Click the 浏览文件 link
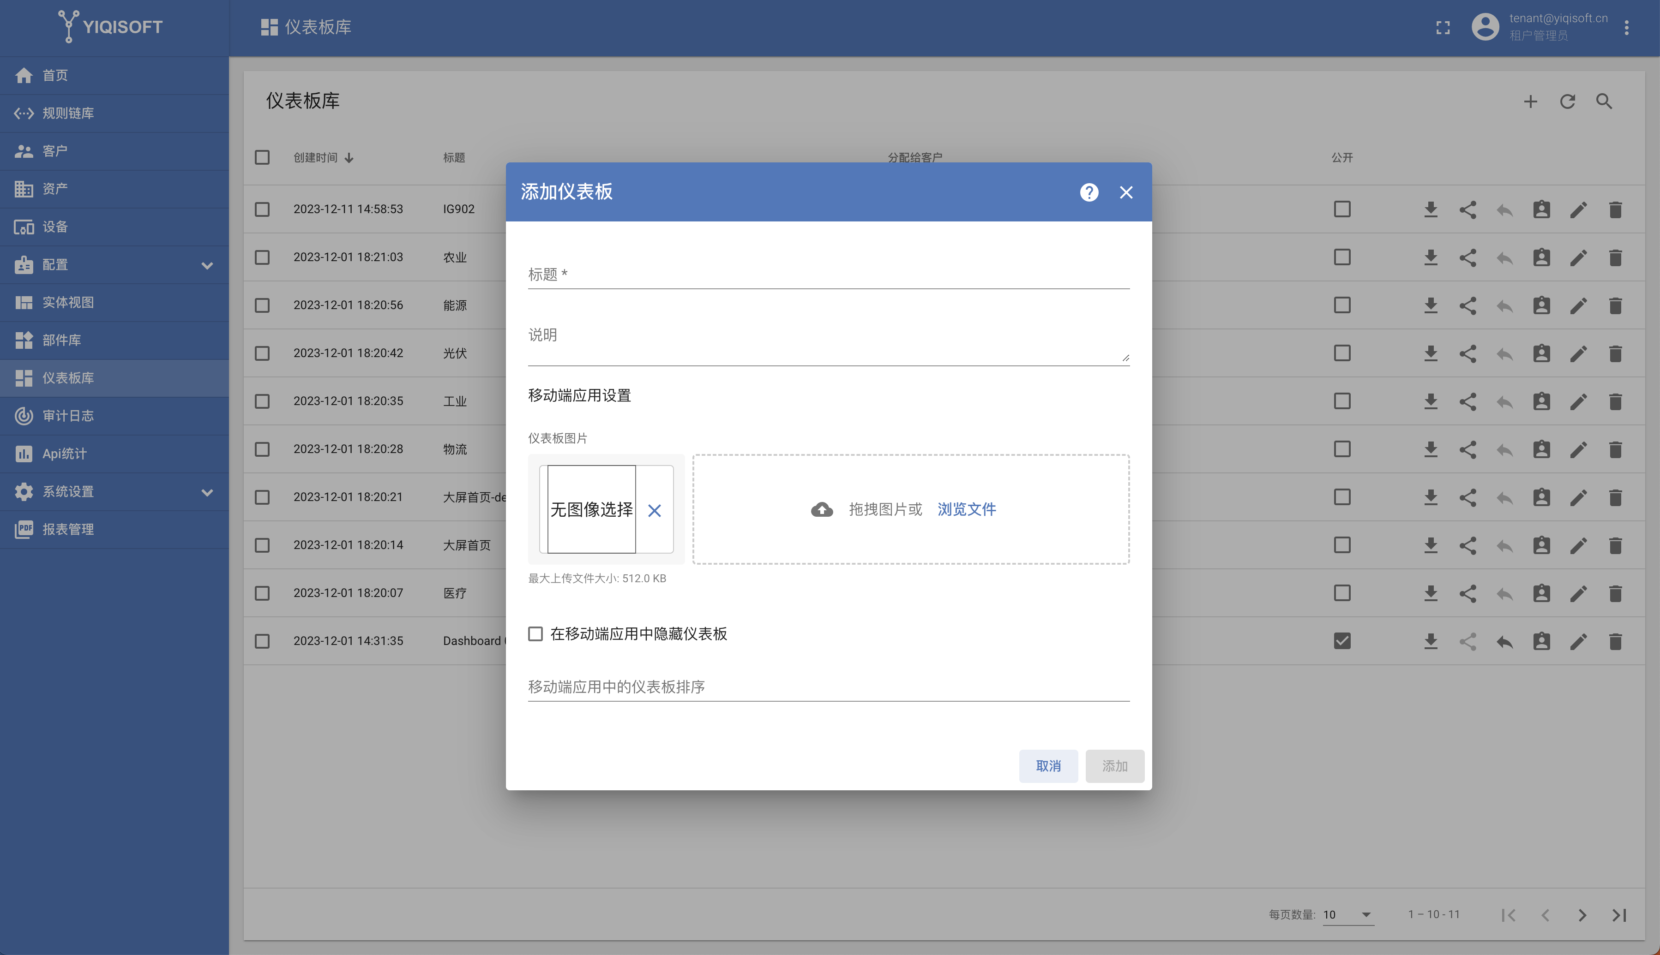 [966, 509]
